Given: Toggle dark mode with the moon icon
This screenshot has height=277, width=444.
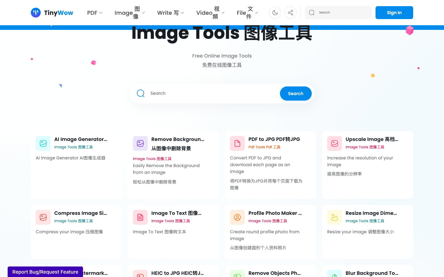Looking at the screenshot, I should [275, 13].
